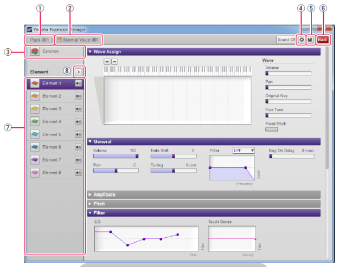Remove a wave with minus button
The image size is (339, 267).
(114, 62)
